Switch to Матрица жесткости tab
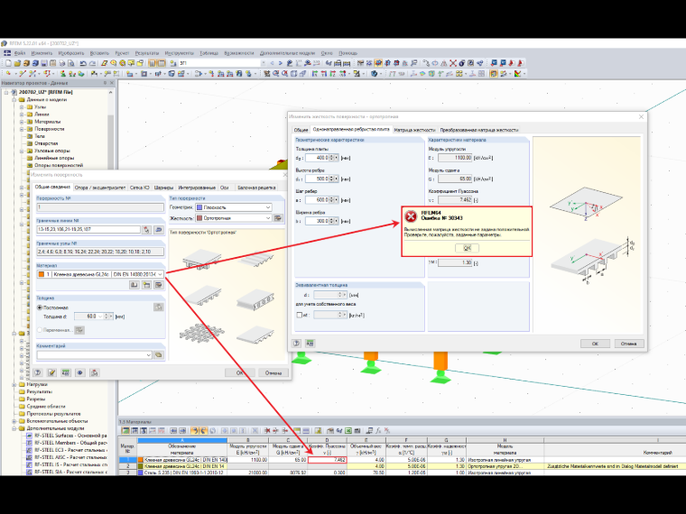 click(414, 130)
